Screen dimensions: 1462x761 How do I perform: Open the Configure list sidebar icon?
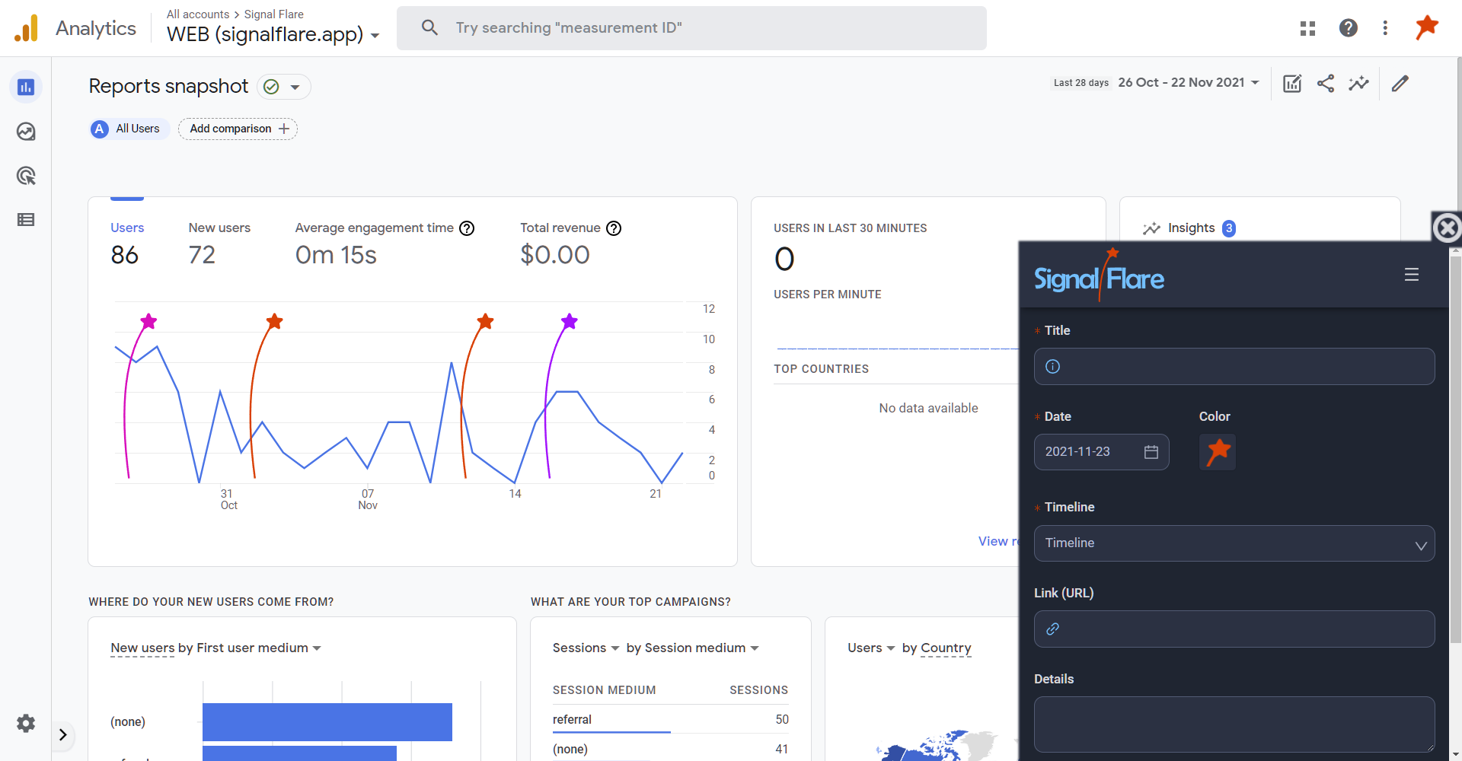point(26,220)
